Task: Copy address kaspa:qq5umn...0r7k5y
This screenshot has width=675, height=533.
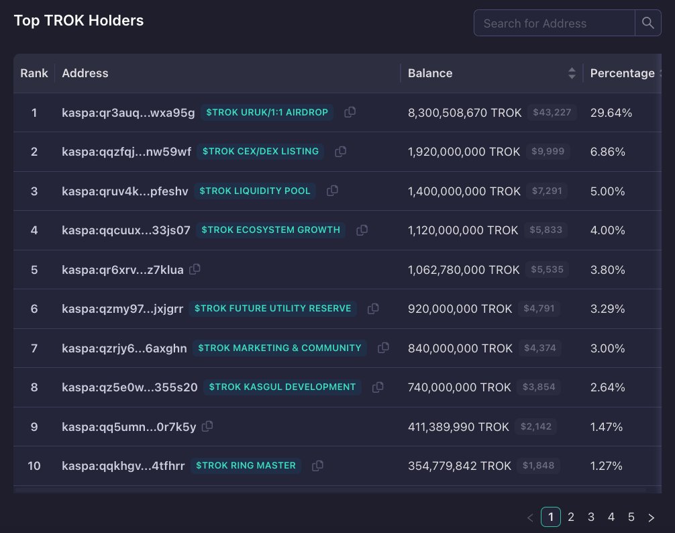Action: pyautogui.click(x=207, y=426)
